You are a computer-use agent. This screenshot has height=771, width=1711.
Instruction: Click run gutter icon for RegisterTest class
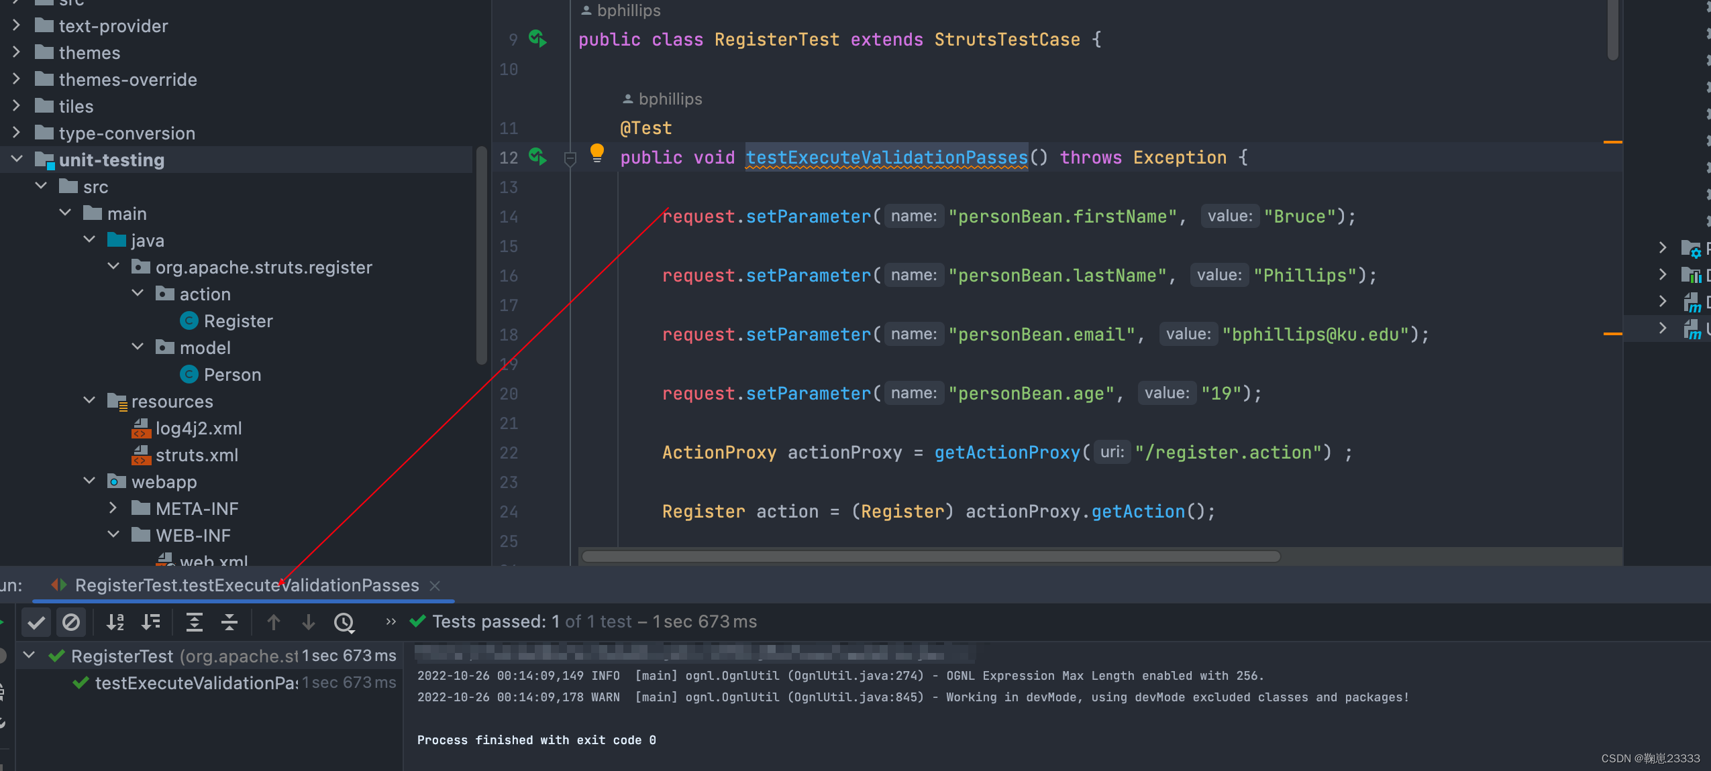coord(537,39)
